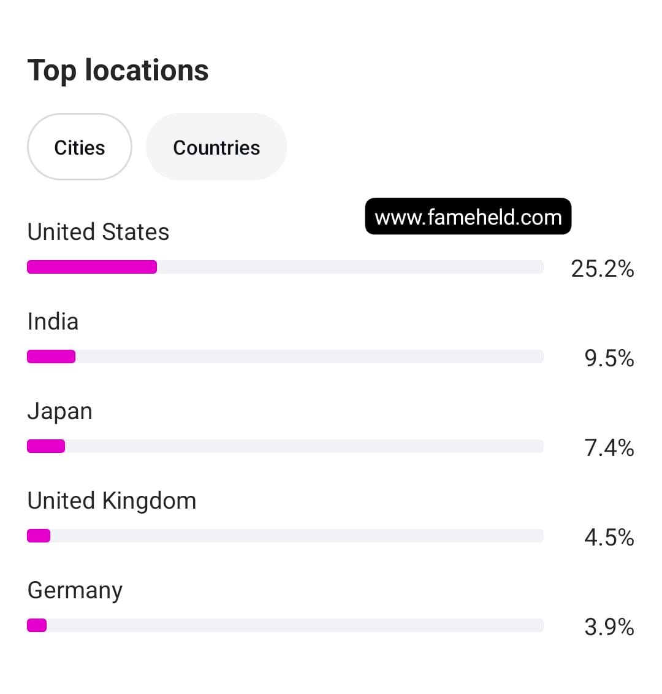Image resolution: width=662 pixels, height=694 pixels.
Task: Click the pink fill of United States bar
Action: click(92, 267)
